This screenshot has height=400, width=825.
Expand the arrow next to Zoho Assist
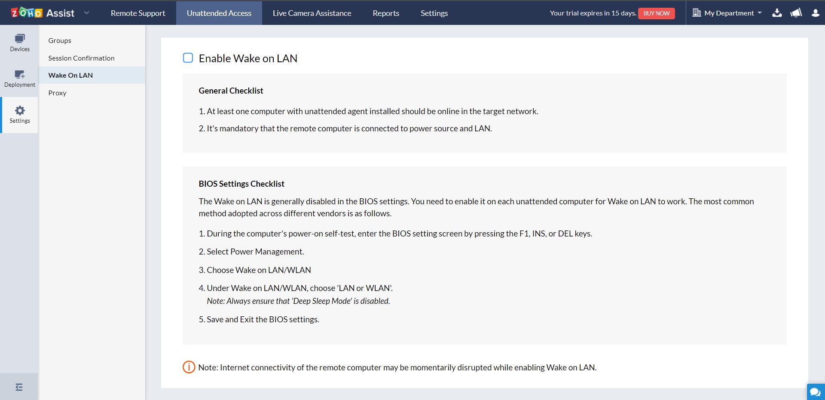point(86,13)
